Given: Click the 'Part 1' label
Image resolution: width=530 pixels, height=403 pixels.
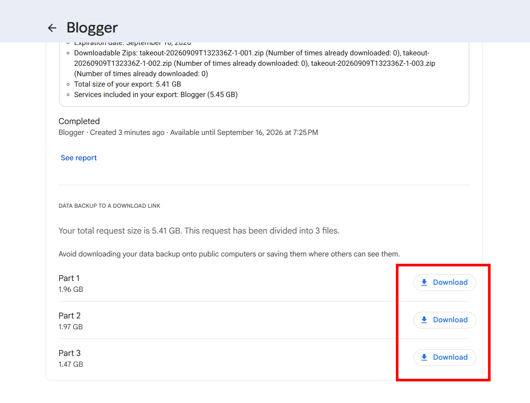Looking at the screenshot, I should (69, 278).
